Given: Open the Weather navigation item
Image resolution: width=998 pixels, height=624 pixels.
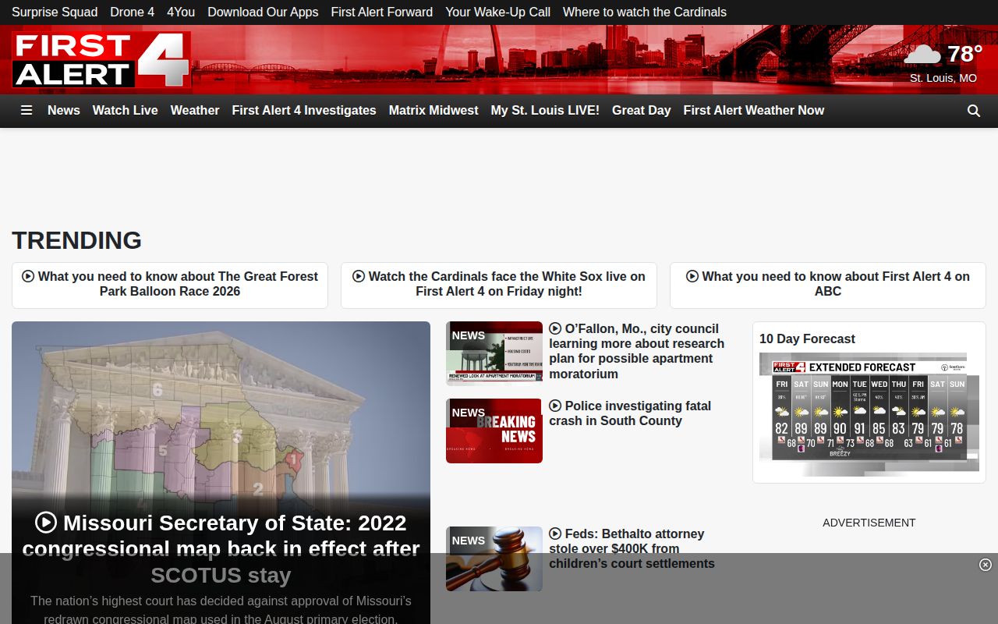Looking at the screenshot, I should click(x=195, y=110).
